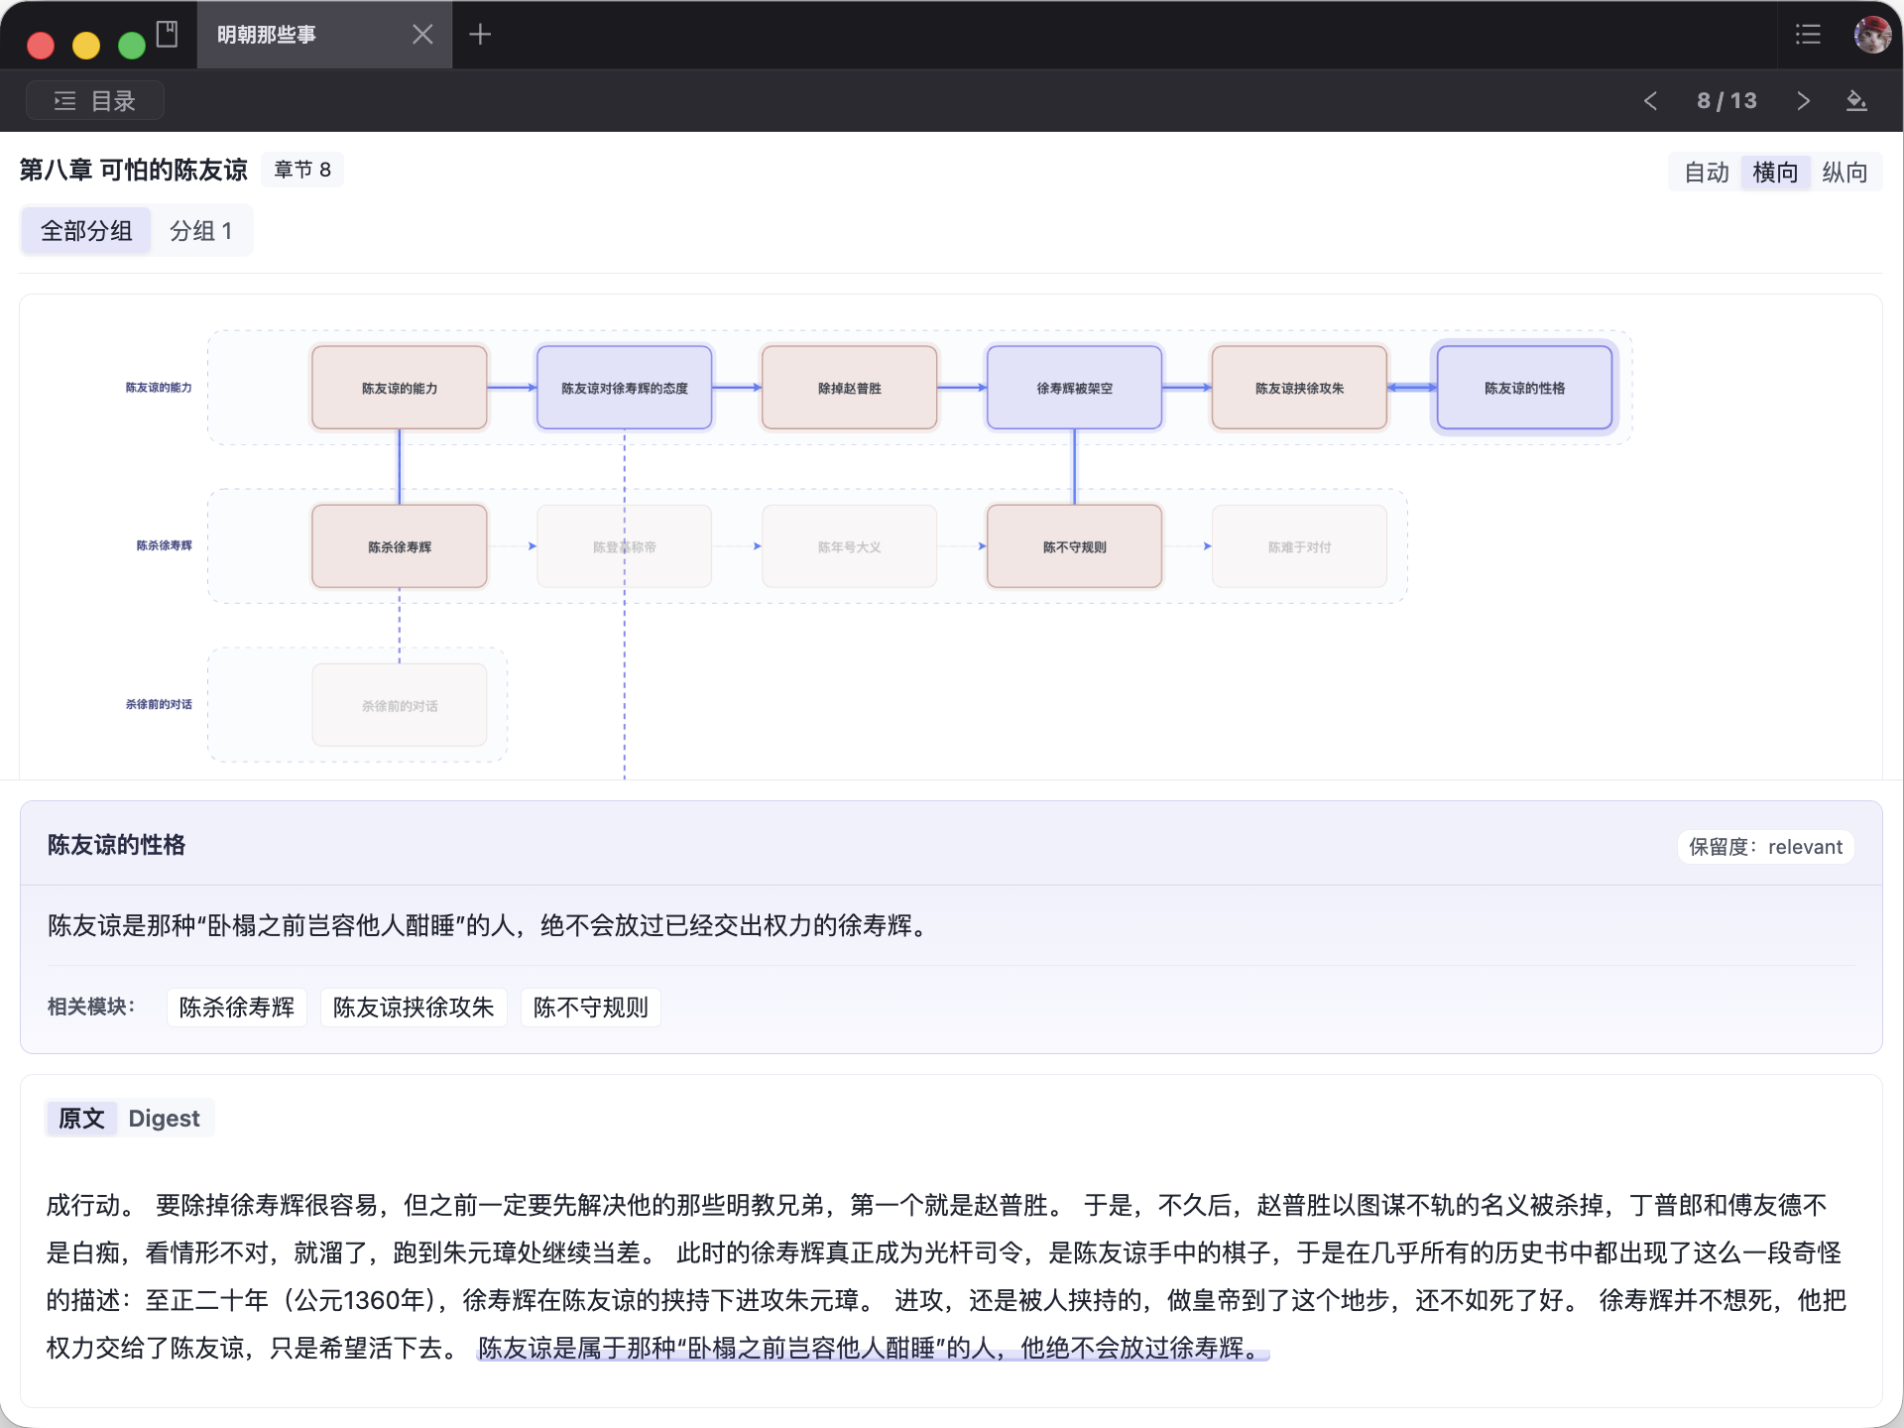Open related module 陈不守规则
Screen dimensions: 1904x1428
click(590, 1007)
